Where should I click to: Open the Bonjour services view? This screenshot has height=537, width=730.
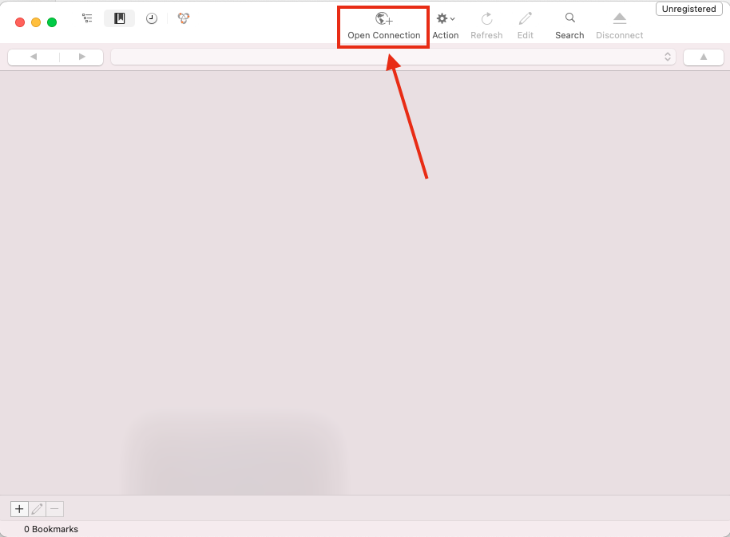coord(184,18)
